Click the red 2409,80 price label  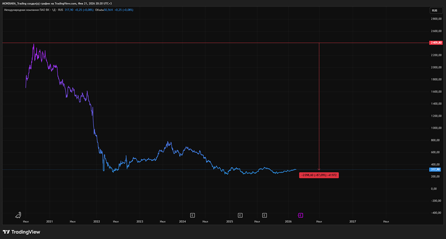click(436, 43)
